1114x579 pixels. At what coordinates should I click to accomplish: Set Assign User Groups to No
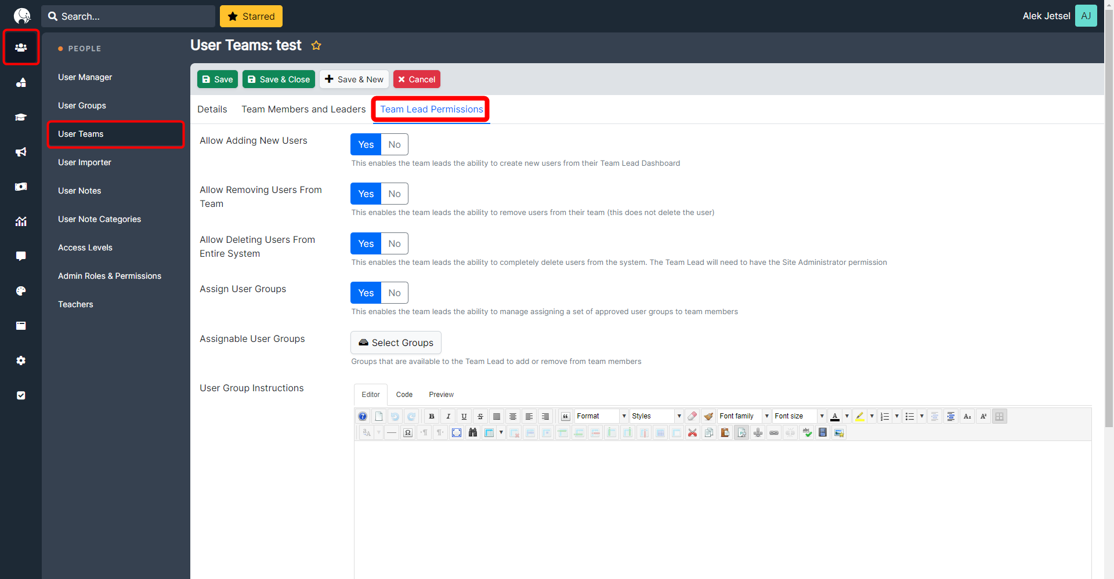click(x=395, y=293)
